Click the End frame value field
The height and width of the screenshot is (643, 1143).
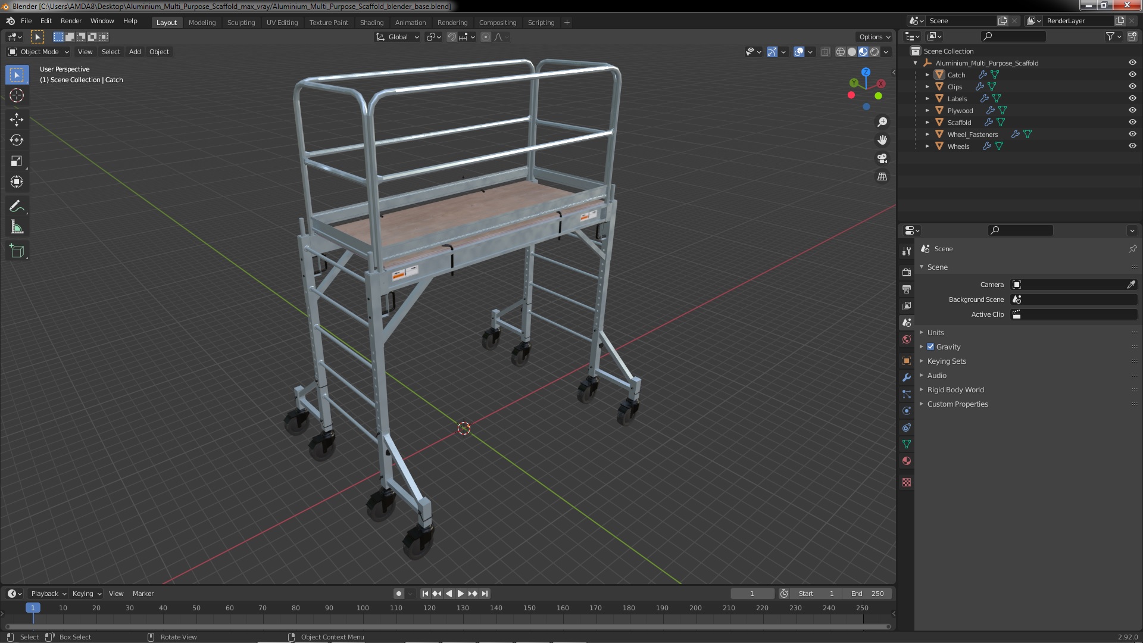(x=867, y=594)
